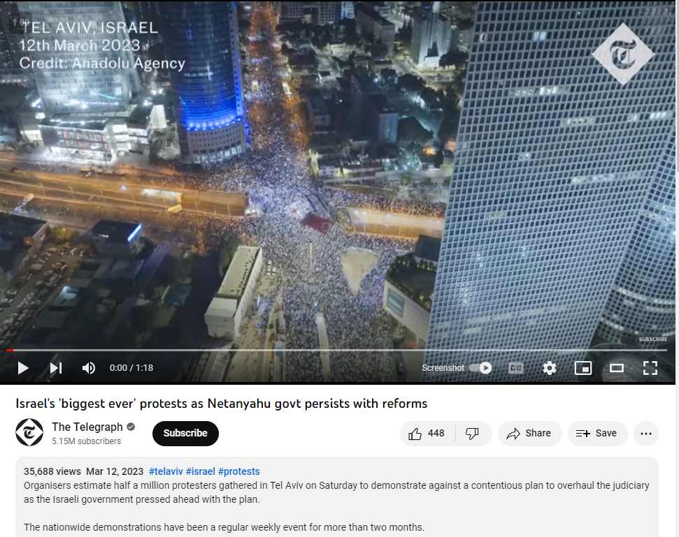Open miniplayer mode
679x537 pixels.
(583, 368)
